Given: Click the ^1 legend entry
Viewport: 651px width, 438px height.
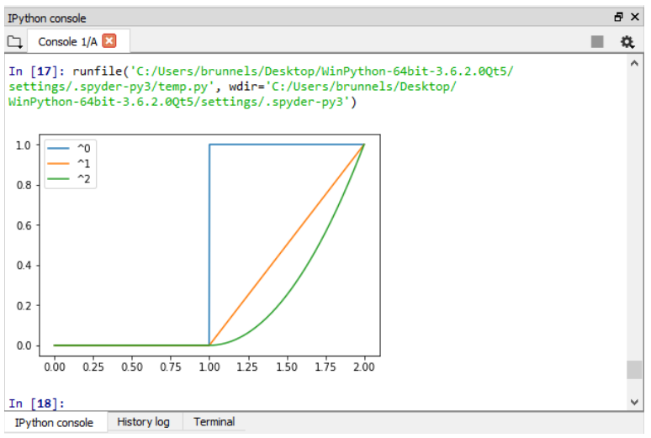Looking at the screenshot, I should [x=69, y=164].
